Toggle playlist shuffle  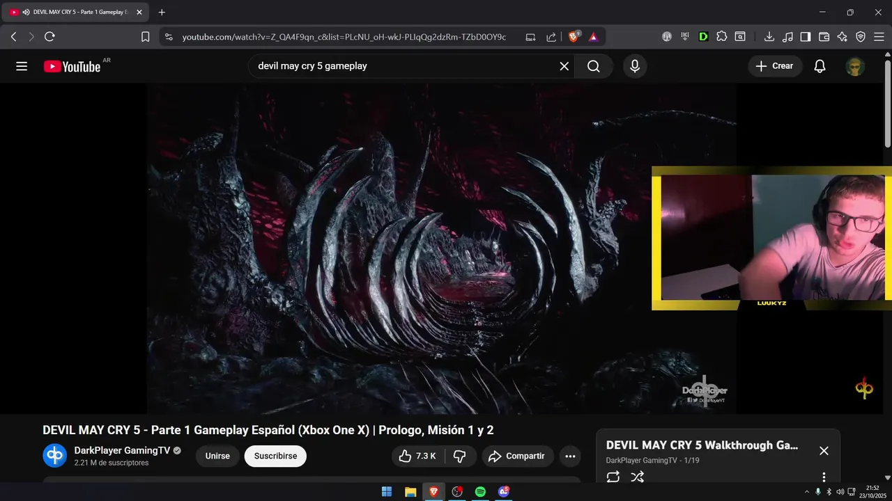[x=637, y=477]
